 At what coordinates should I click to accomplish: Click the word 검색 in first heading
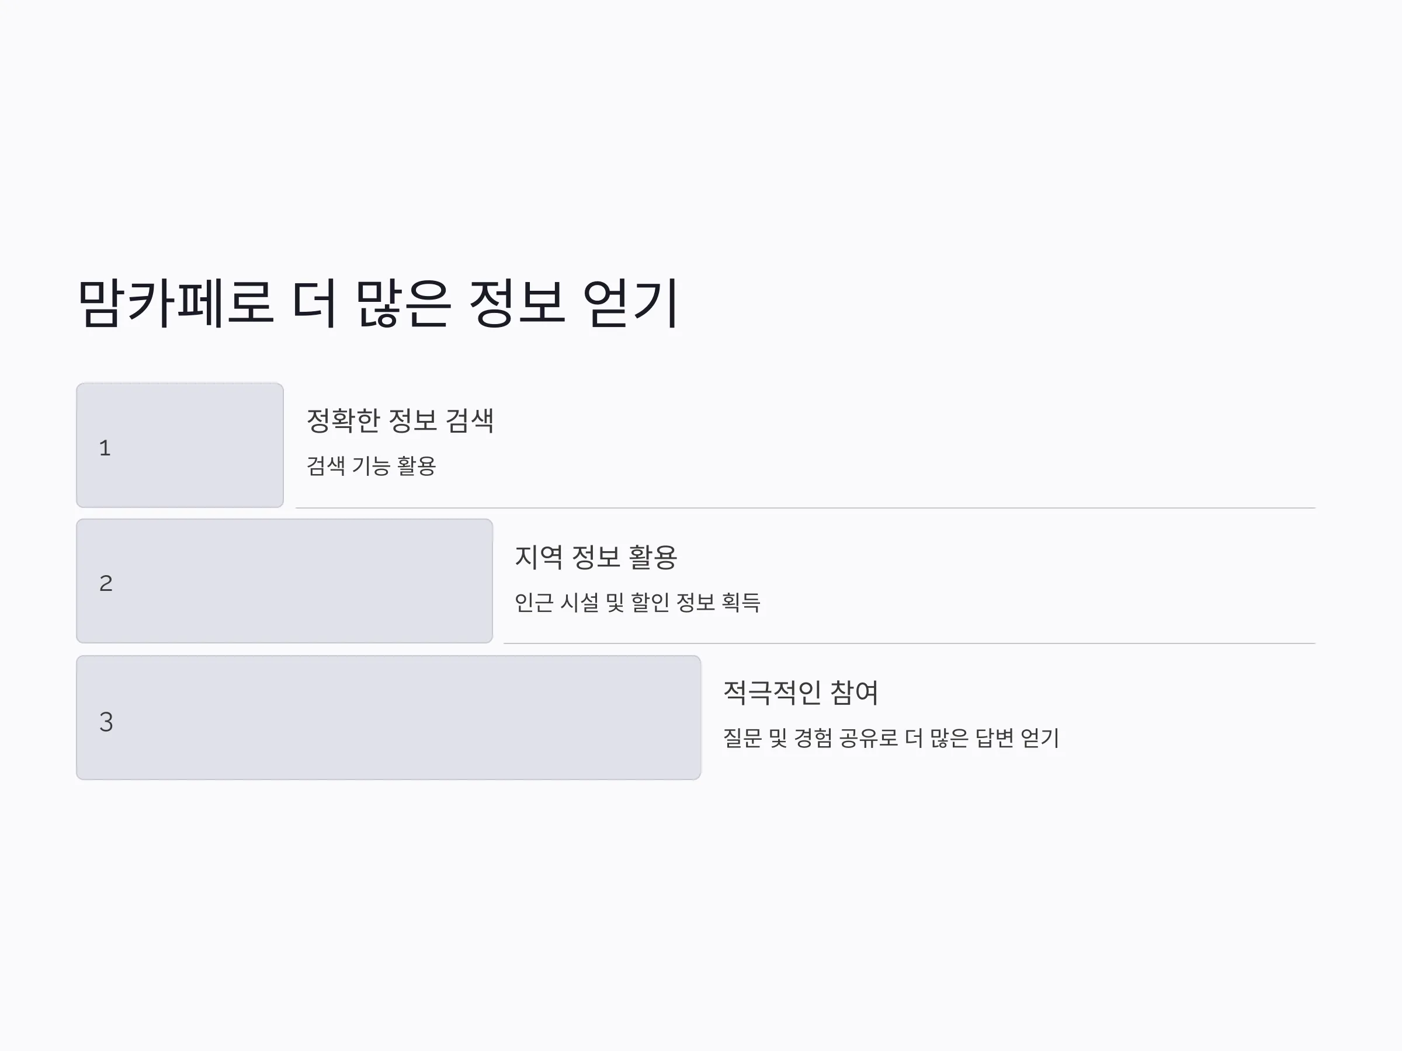470,420
